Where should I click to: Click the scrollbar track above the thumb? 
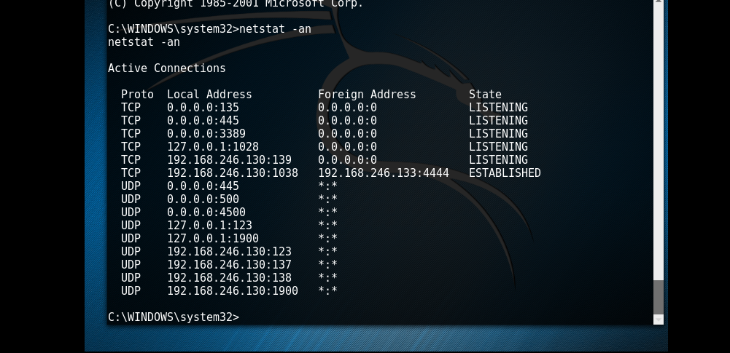click(659, 142)
